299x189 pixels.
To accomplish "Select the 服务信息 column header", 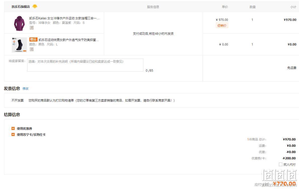I will [x=153, y=7].
